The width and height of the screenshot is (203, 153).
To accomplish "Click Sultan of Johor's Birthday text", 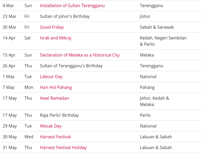I will (x=65, y=16).
